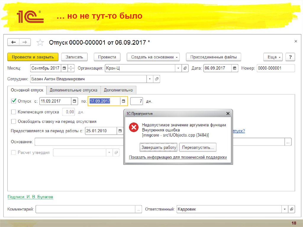Click Завершить работу in the error dialog
Screen dimensions: 303x227
pyautogui.click(x=158, y=147)
